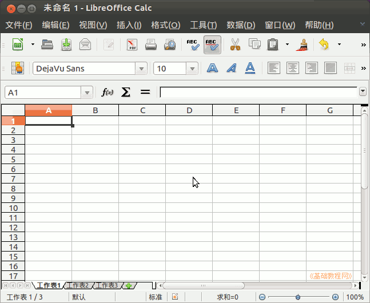
Task: Toggle AutoSpellcheck button
Action: coord(212,45)
